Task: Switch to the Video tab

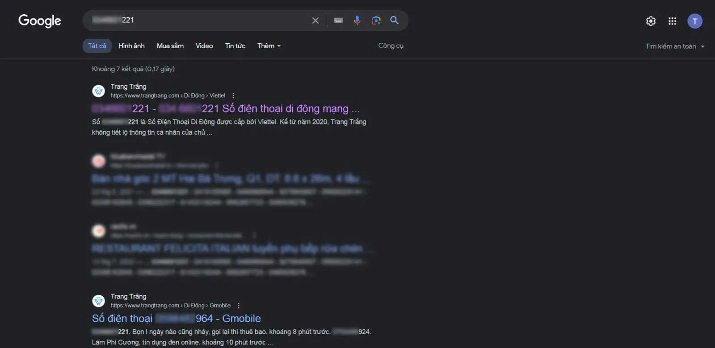Action: pos(204,46)
